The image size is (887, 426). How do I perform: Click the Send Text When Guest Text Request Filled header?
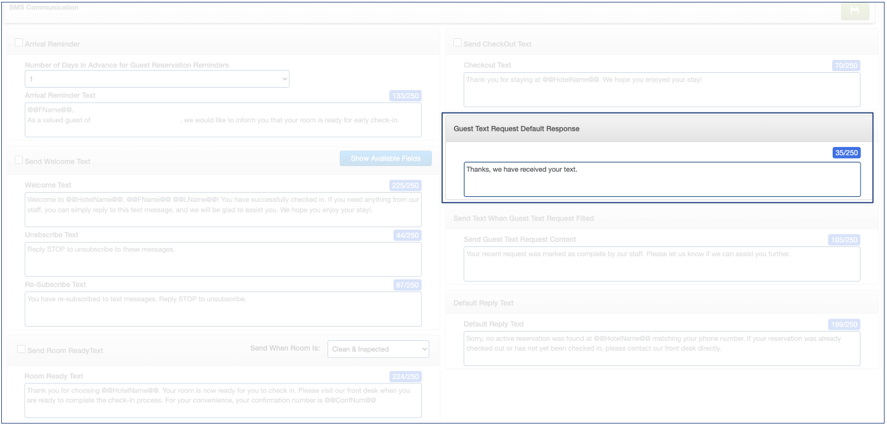click(x=523, y=219)
